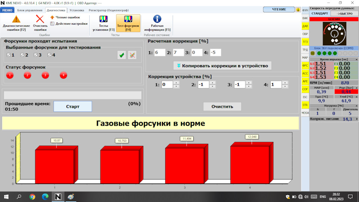The height and width of the screenshot is (202, 359).
Task: Click the gas switch panel image
Action: point(334,34)
